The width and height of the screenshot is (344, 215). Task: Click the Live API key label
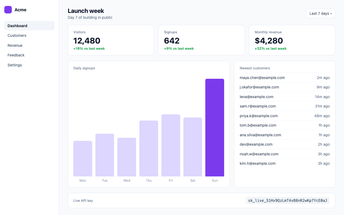83,200
